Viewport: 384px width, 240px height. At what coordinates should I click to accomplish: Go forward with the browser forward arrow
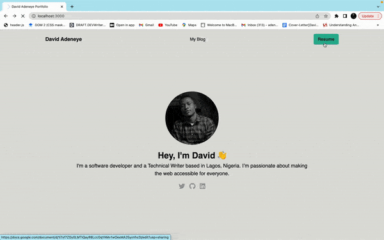point(15,16)
